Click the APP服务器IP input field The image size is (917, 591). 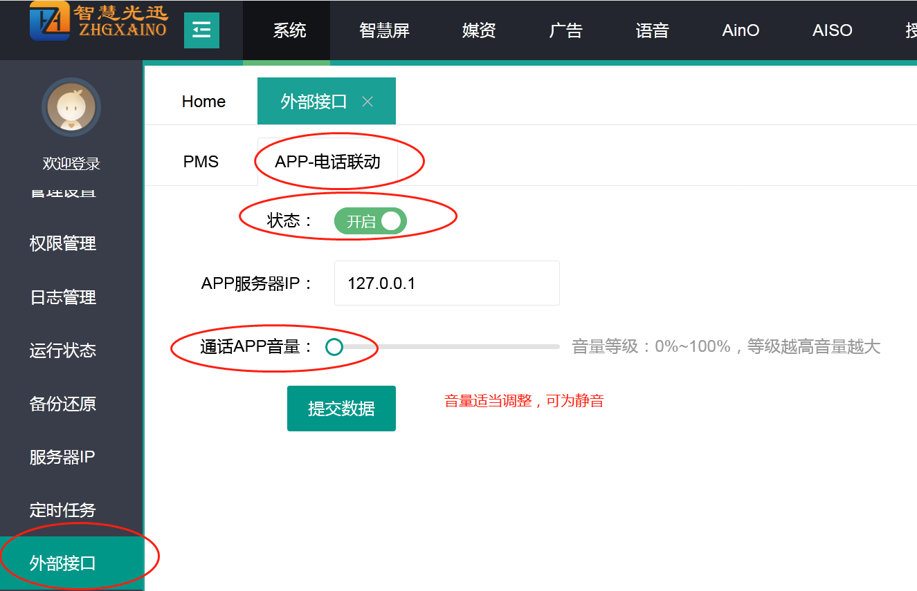coord(446,283)
